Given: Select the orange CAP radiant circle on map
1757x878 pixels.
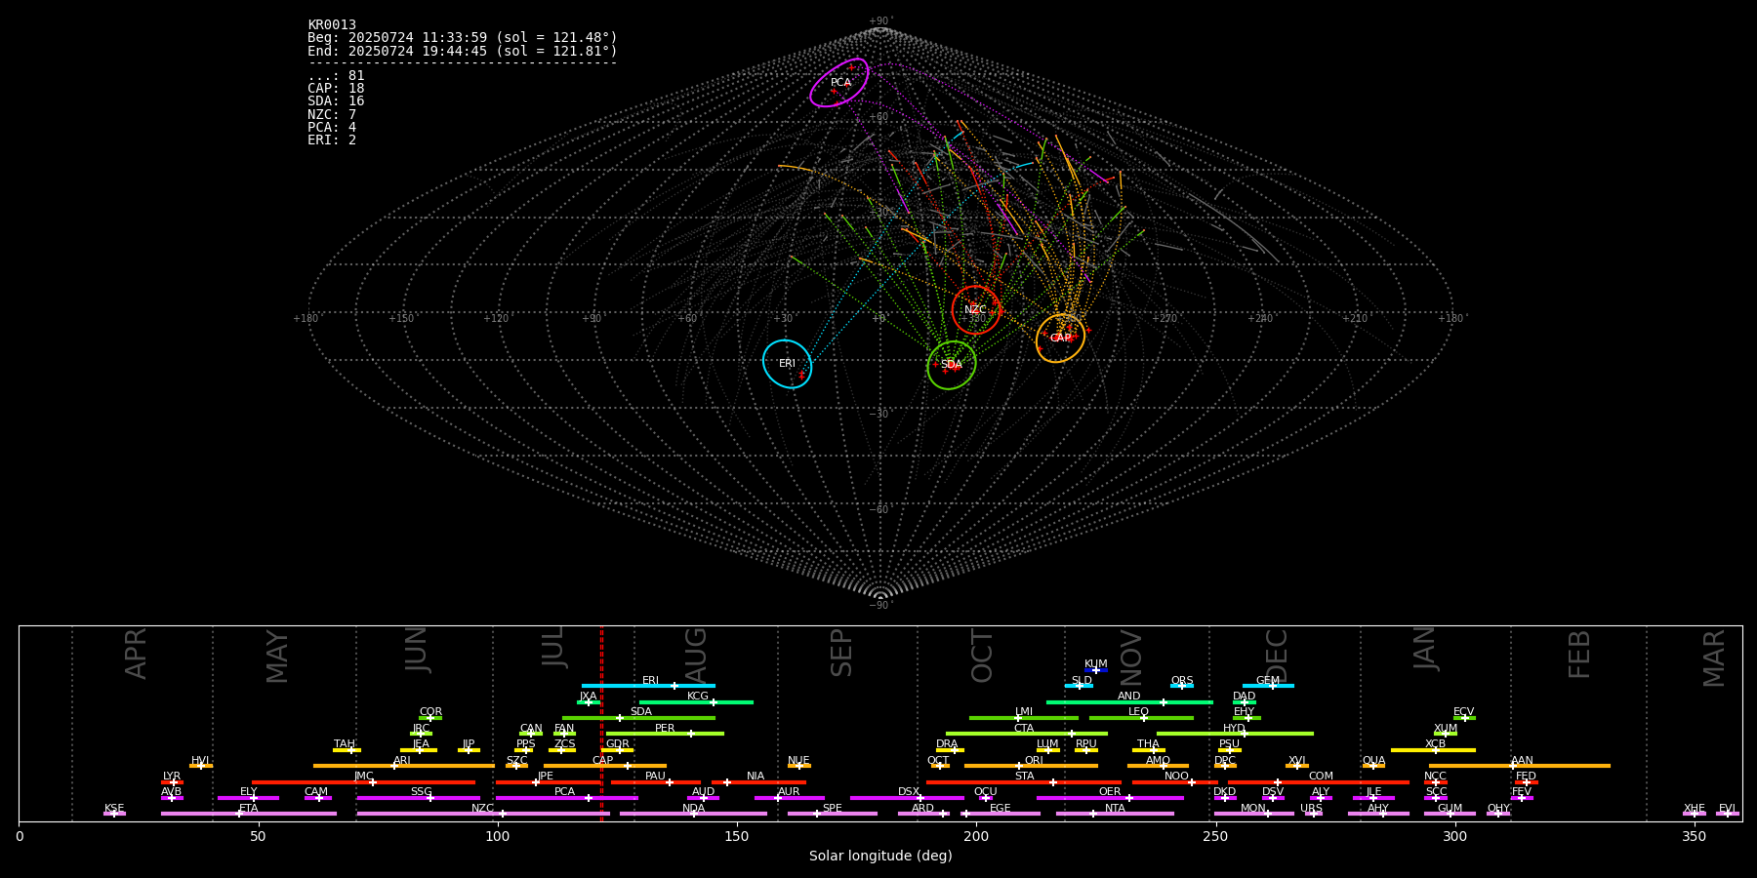Looking at the screenshot, I should coord(1061,339).
